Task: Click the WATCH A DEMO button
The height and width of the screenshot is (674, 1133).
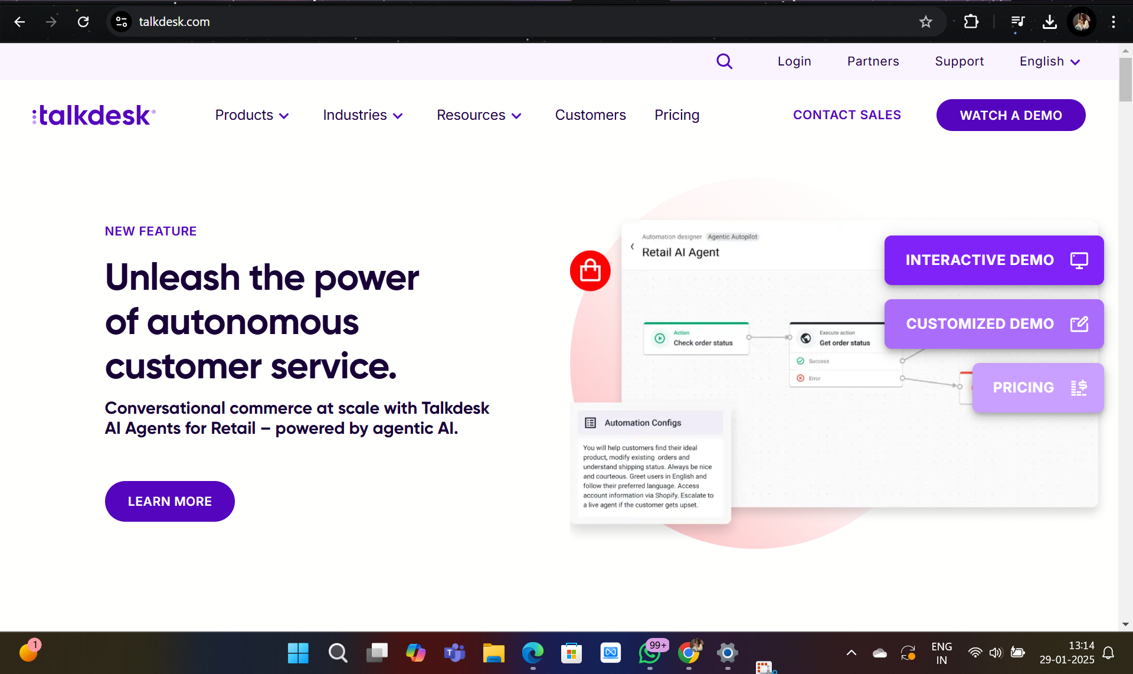Action: pos(1011,114)
